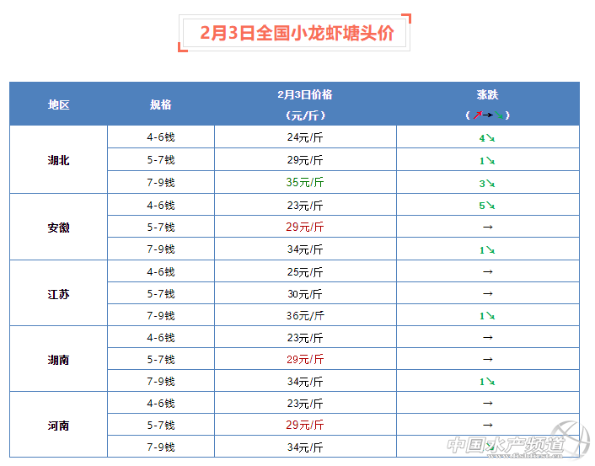The image size is (595, 466).
Task: Click the 中国水产频道 watermark logo
Action: click(x=512, y=444)
